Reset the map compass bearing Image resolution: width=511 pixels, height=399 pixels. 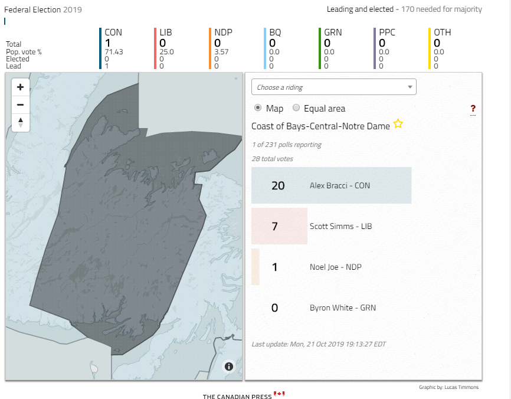20,123
